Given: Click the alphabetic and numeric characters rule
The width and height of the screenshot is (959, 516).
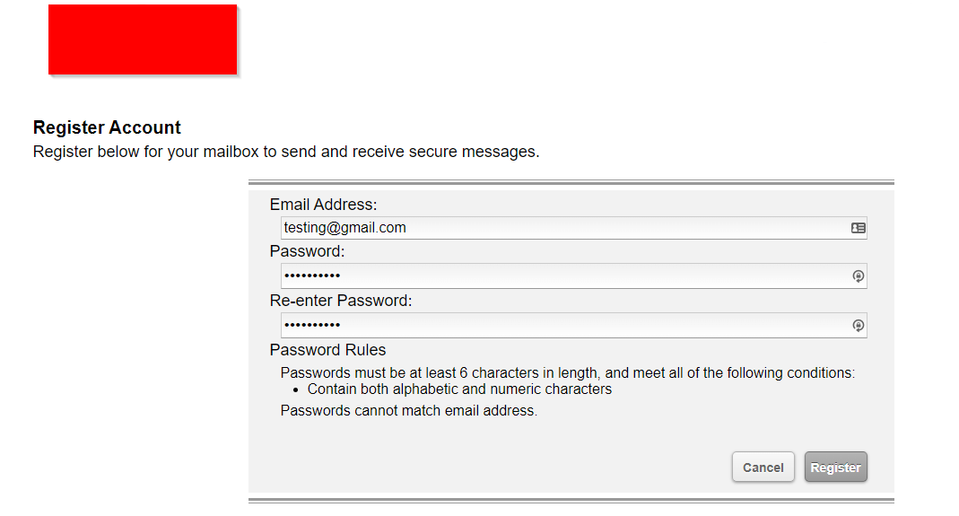Looking at the screenshot, I should (459, 389).
